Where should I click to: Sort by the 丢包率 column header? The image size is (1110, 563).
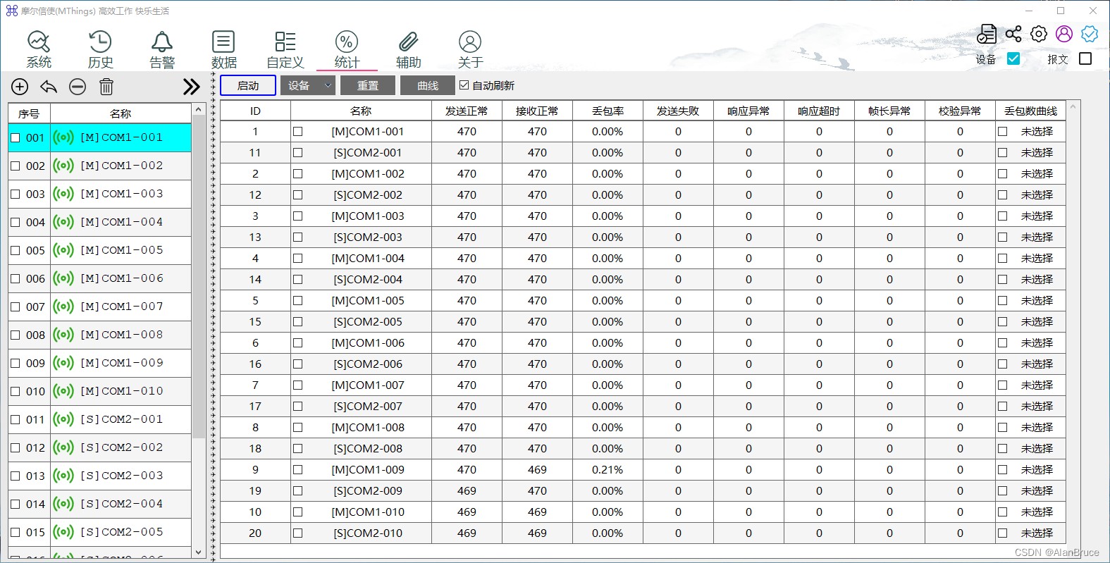608,111
